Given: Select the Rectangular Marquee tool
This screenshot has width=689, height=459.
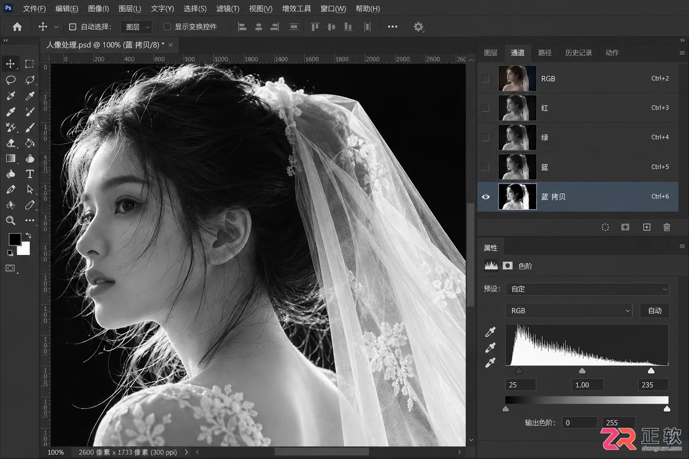Looking at the screenshot, I should (x=29, y=64).
